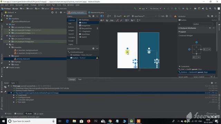Open the Build menu
Viewport: 221px width, 124px height.
48,5
